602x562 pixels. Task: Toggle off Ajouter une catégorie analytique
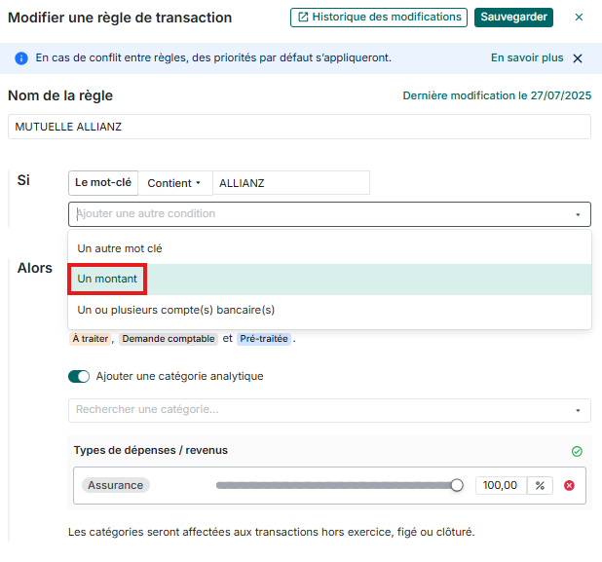point(79,376)
